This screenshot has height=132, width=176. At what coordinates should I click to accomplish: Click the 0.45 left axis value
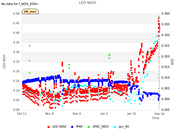pos(16,23)
